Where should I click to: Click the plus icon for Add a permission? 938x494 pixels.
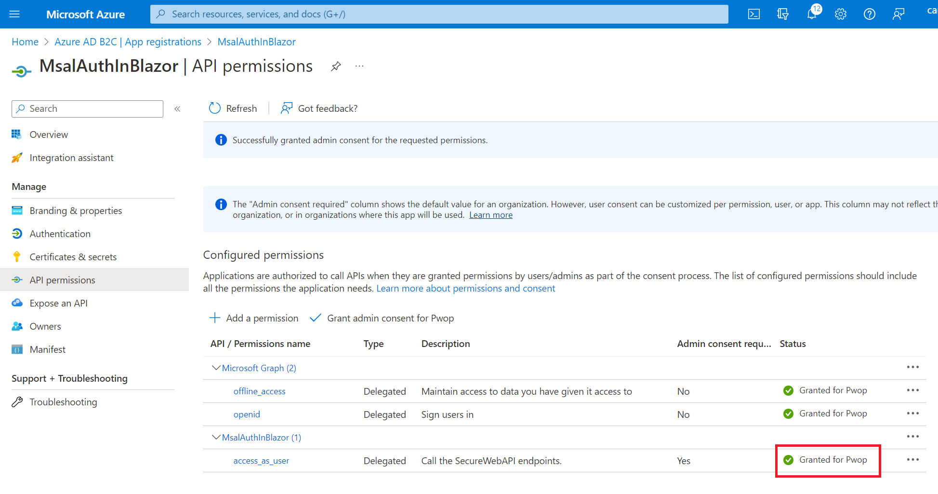215,318
